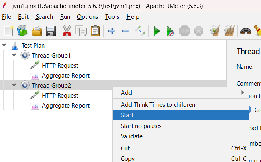Expand the Add submenu arrow
This screenshot has width=261, height=162.
click(x=243, y=92)
